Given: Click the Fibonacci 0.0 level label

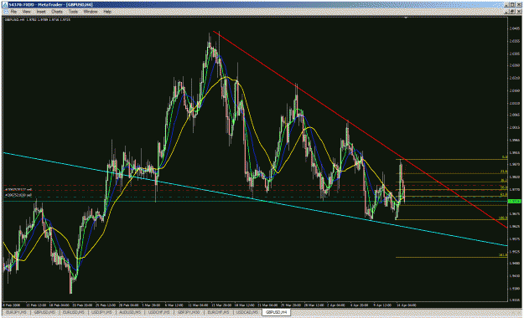Looking at the screenshot, I should click(x=504, y=156).
